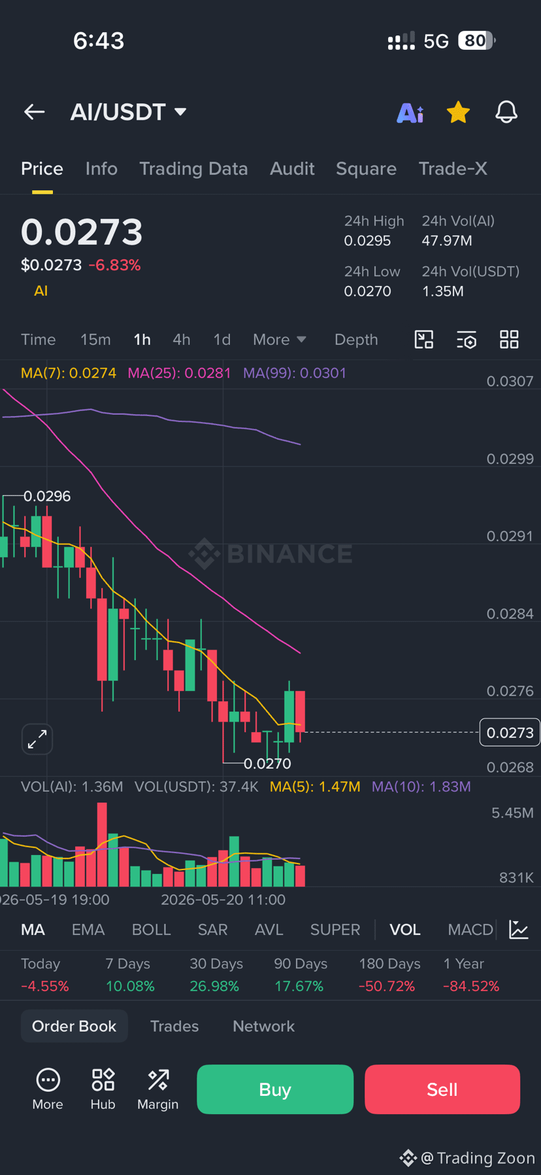Toggle the SAR indicator
The width and height of the screenshot is (541, 1175).
coord(213,930)
